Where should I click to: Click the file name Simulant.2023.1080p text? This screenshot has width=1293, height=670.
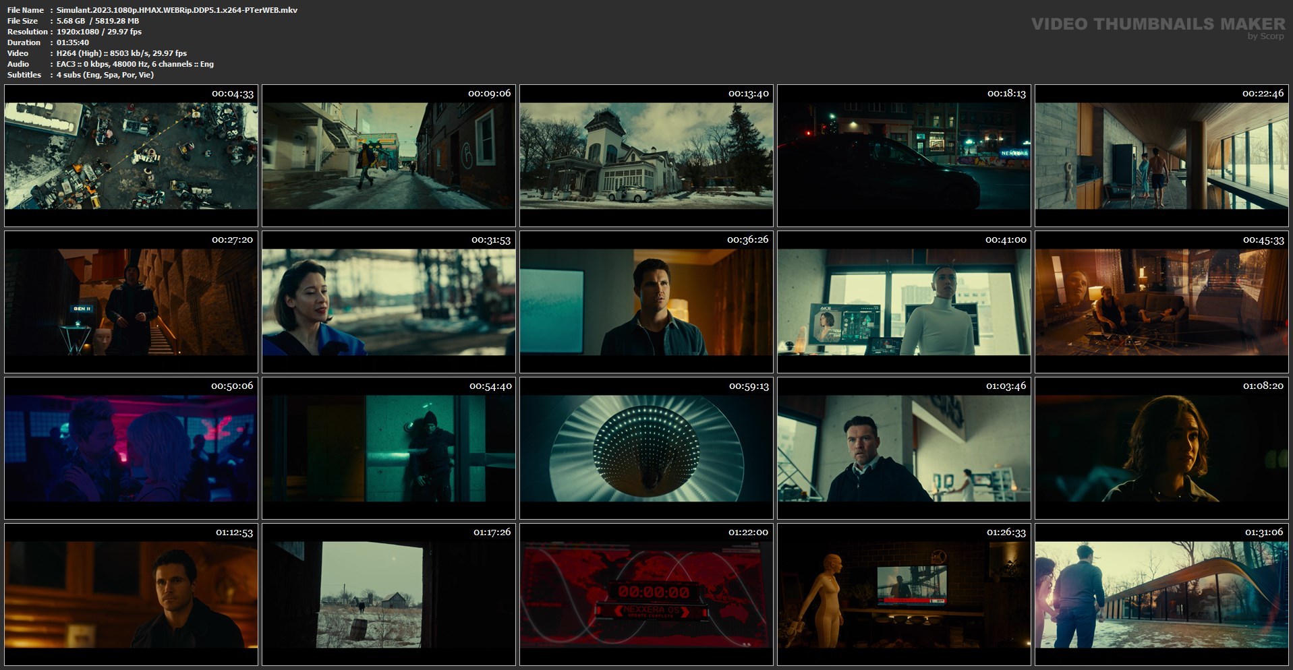point(177,10)
